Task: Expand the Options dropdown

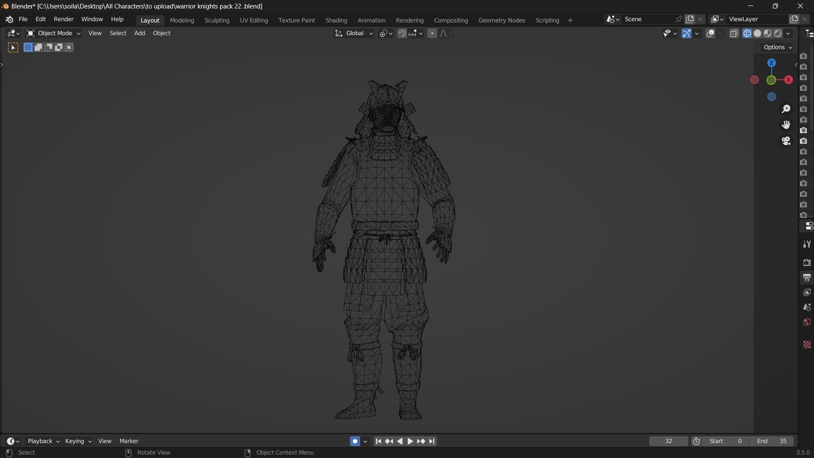Action: click(778, 47)
